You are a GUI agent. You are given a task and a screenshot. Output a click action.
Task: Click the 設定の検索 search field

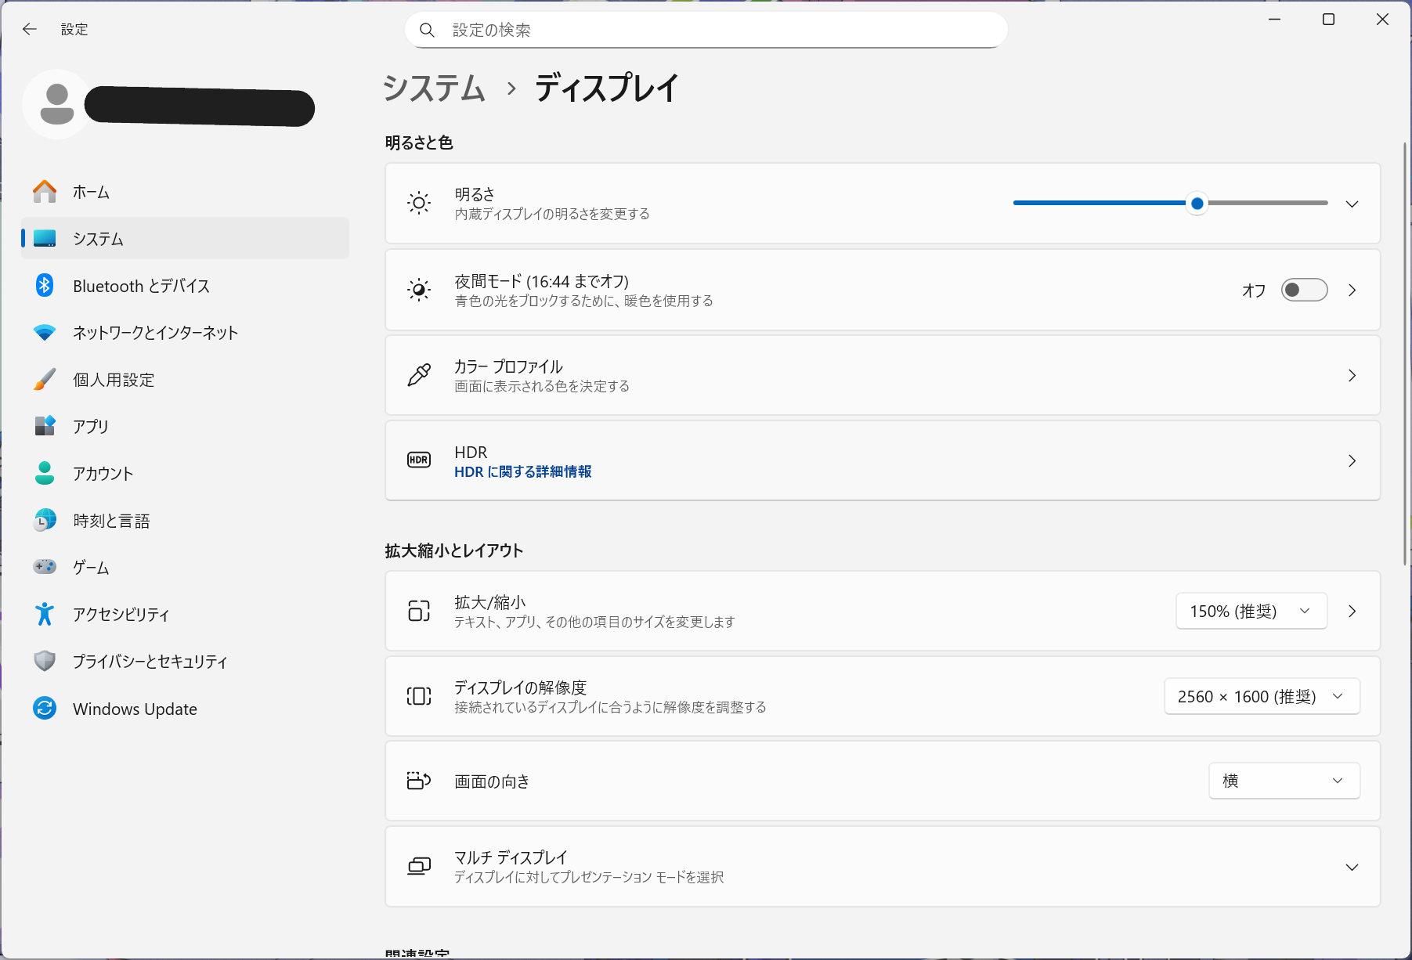(x=705, y=30)
